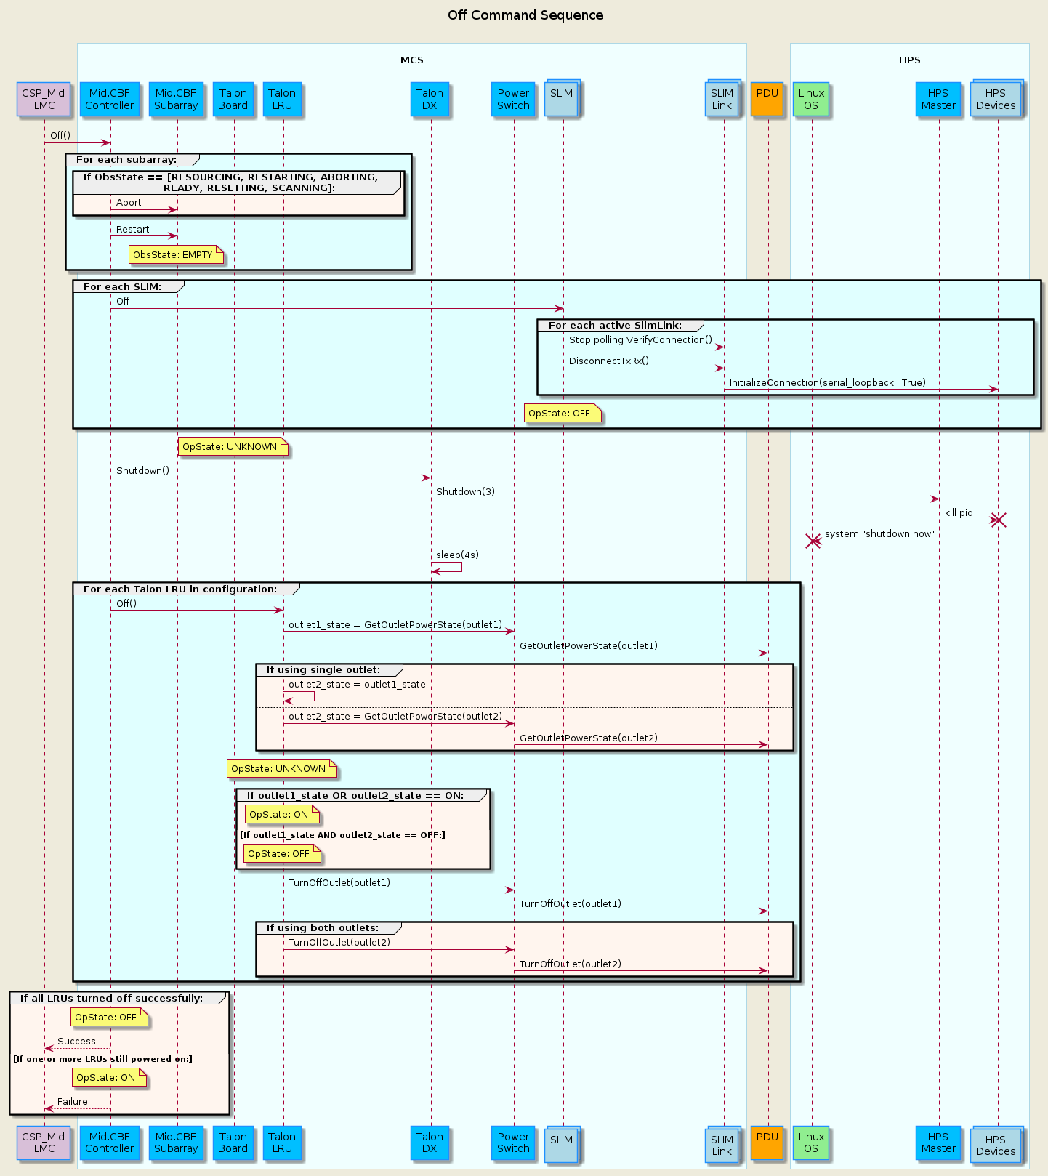Viewport: 1048px width, 1176px height.
Task: Click 'TurnOffOutlet(outlet1)' message from Talon LRU
Action: [339, 882]
